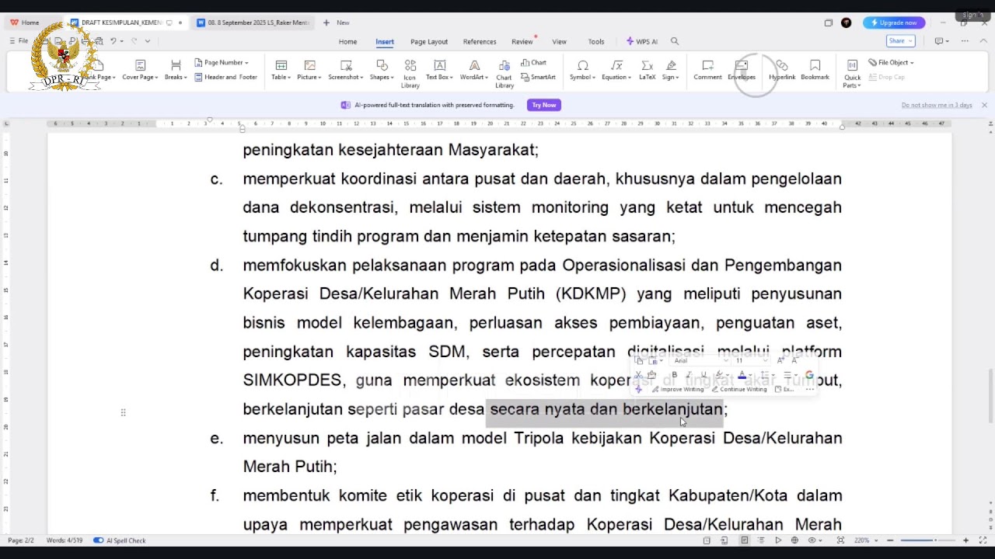Viewport: 995px width, 559px height.
Task: Add a Comment from the ribbon
Action: (707, 70)
